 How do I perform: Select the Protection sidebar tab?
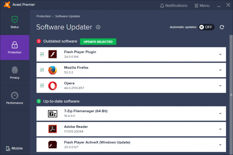pyautogui.click(x=15, y=48)
